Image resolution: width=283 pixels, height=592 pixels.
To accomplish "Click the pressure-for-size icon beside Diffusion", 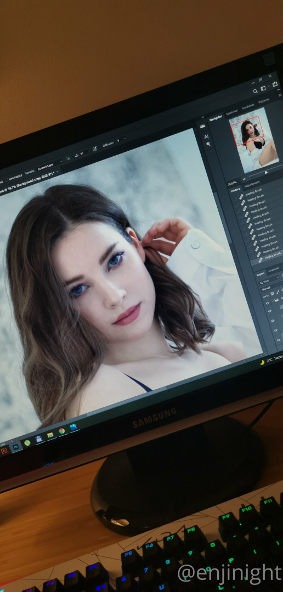I will [x=94, y=149].
